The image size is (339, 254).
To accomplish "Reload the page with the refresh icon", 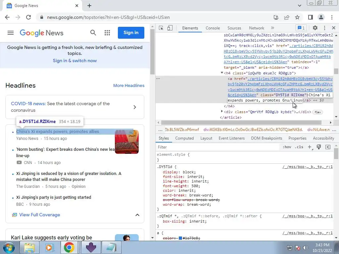I will coord(28,17).
